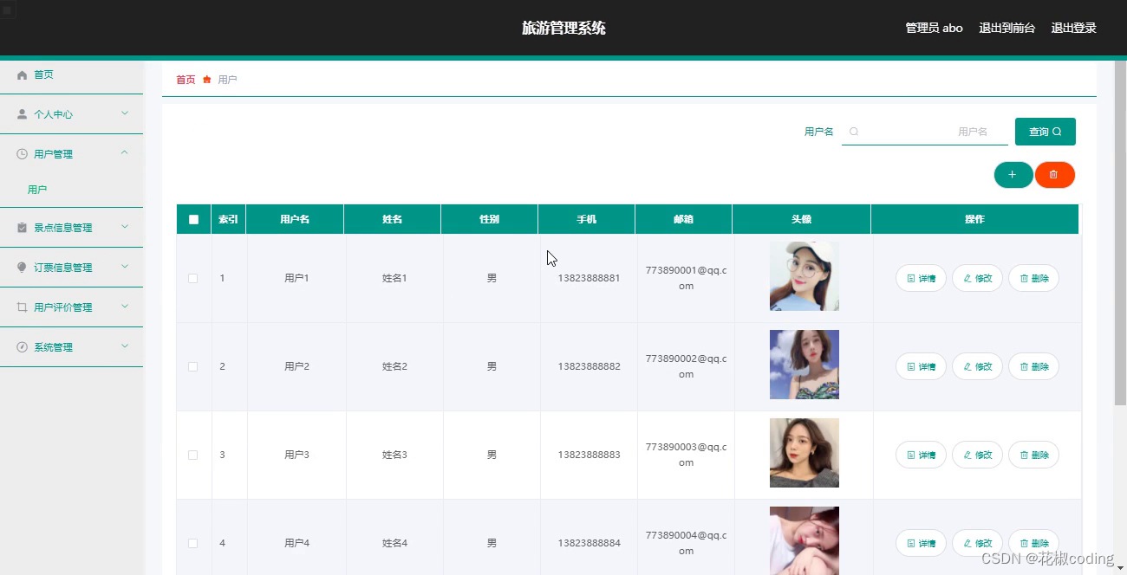
Task: Click the 查询 search button
Action: coord(1046,132)
